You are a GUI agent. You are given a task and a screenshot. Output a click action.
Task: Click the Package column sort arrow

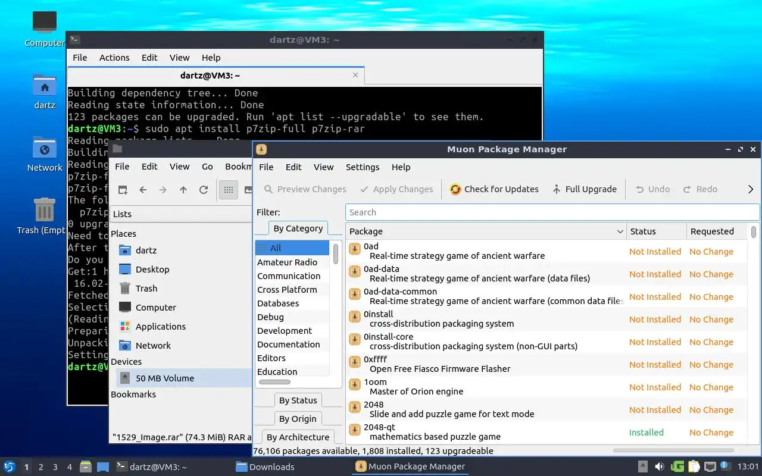(x=620, y=231)
